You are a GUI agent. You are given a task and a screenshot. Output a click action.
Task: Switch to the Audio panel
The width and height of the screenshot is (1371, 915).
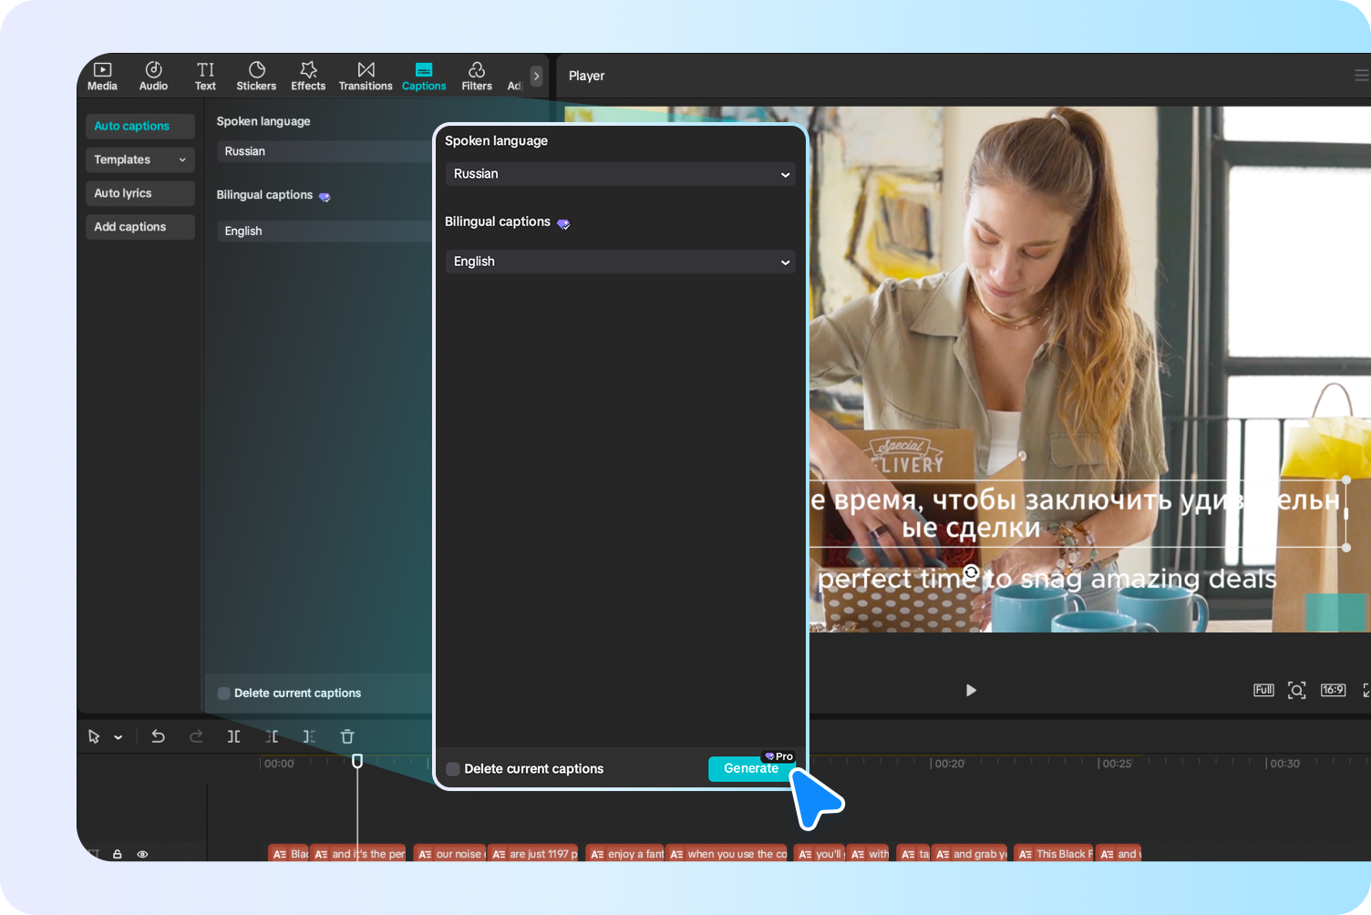click(x=153, y=76)
